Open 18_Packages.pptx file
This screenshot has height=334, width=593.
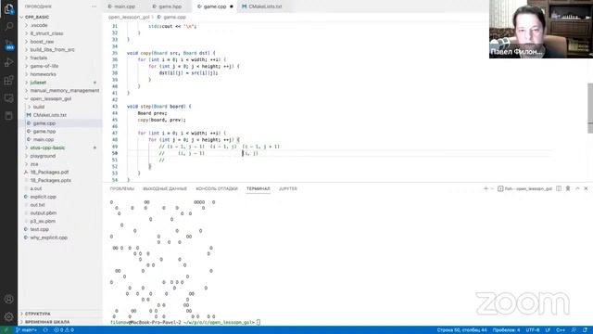(50, 180)
